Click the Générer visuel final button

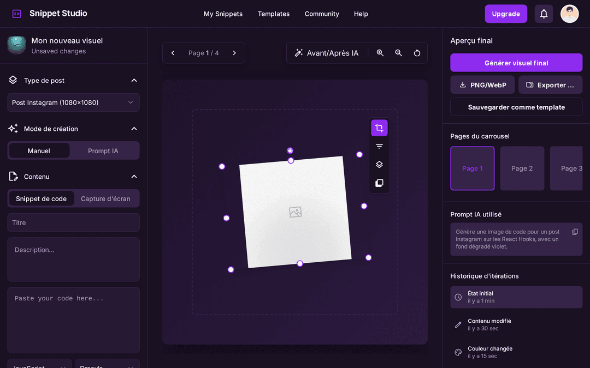click(x=516, y=62)
